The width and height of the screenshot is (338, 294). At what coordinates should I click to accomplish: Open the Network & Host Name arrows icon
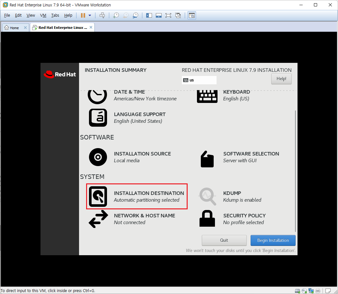99,219
